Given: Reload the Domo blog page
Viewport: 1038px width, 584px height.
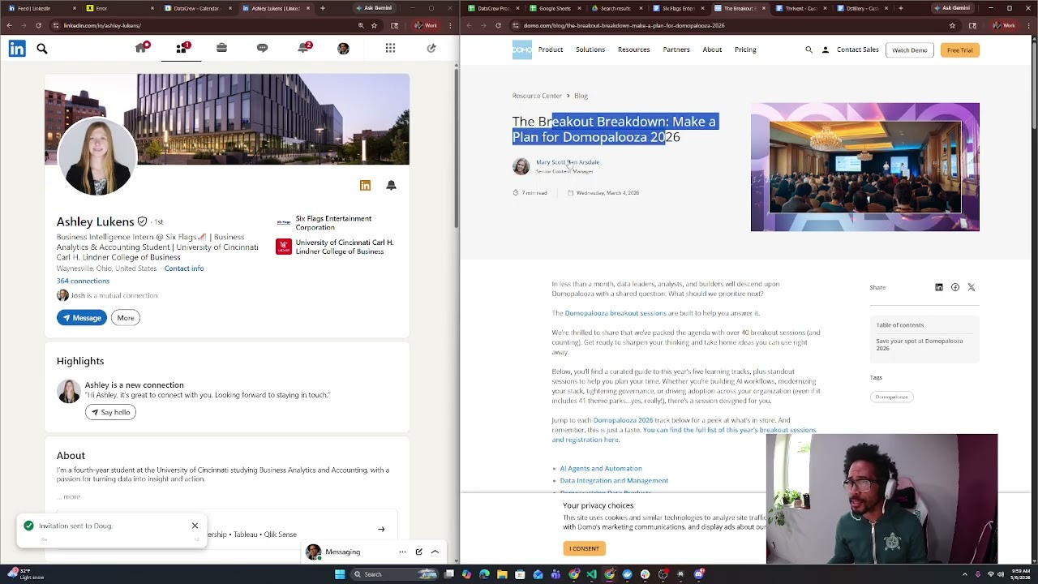Looking at the screenshot, I should coord(498,25).
